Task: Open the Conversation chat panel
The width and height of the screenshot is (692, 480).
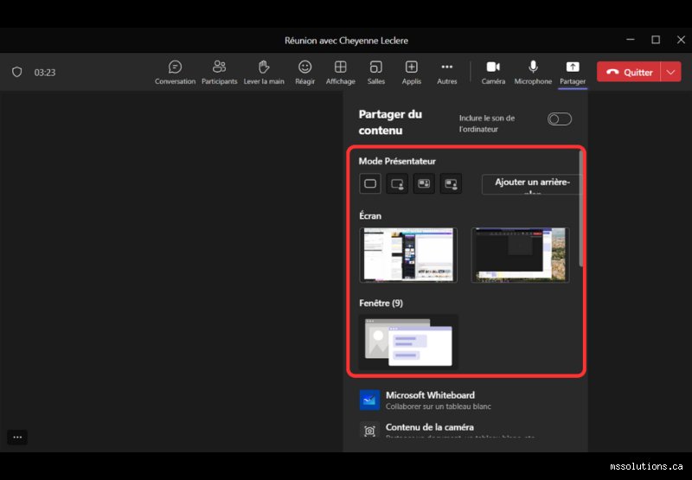Action: click(175, 73)
